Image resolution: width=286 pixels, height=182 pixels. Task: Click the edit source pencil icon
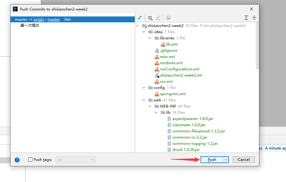pyautogui.click(x=158, y=18)
